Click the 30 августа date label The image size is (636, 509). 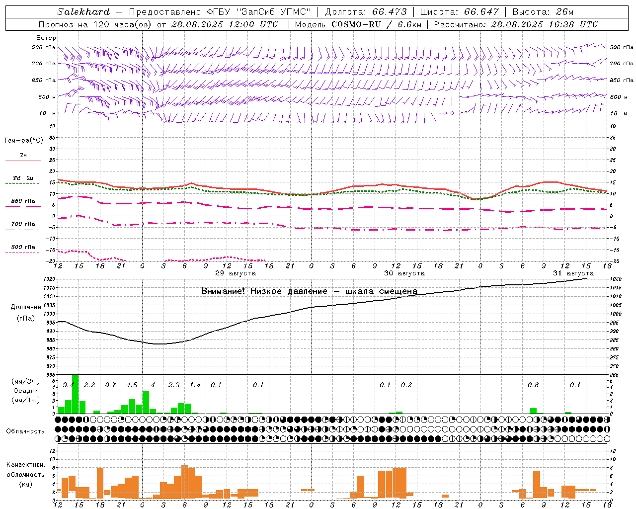(404, 273)
